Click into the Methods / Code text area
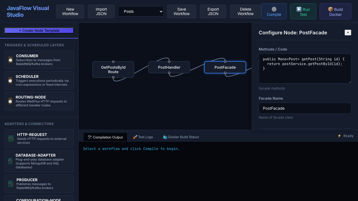Viewport: 358px width, 201px height. pos(305,69)
